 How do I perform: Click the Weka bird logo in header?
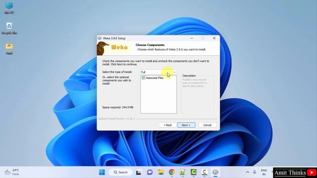click(x=103, y=48)
